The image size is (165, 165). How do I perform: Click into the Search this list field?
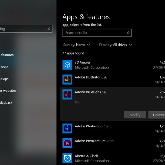pos(97,33)
